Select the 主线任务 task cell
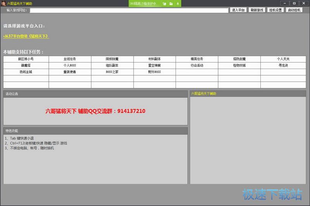This screenshot has height=206, width=310. [70, 59]
